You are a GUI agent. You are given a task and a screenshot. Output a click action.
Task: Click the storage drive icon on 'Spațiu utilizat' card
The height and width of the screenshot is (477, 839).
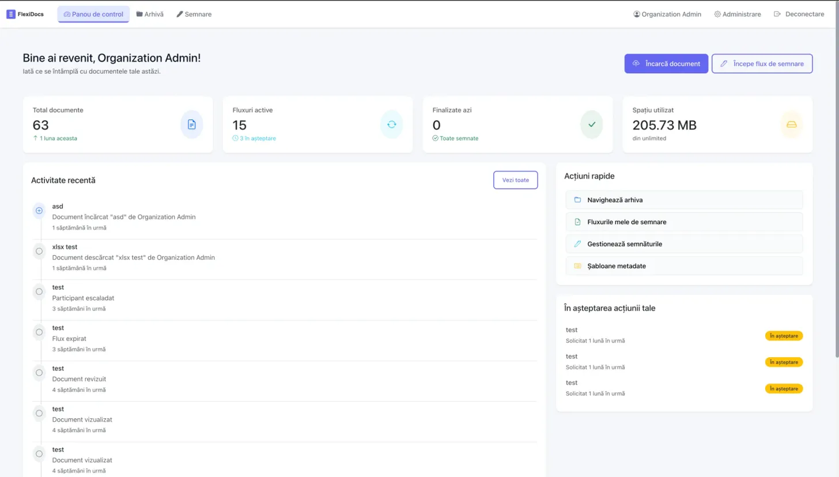[x=791, y=124]
